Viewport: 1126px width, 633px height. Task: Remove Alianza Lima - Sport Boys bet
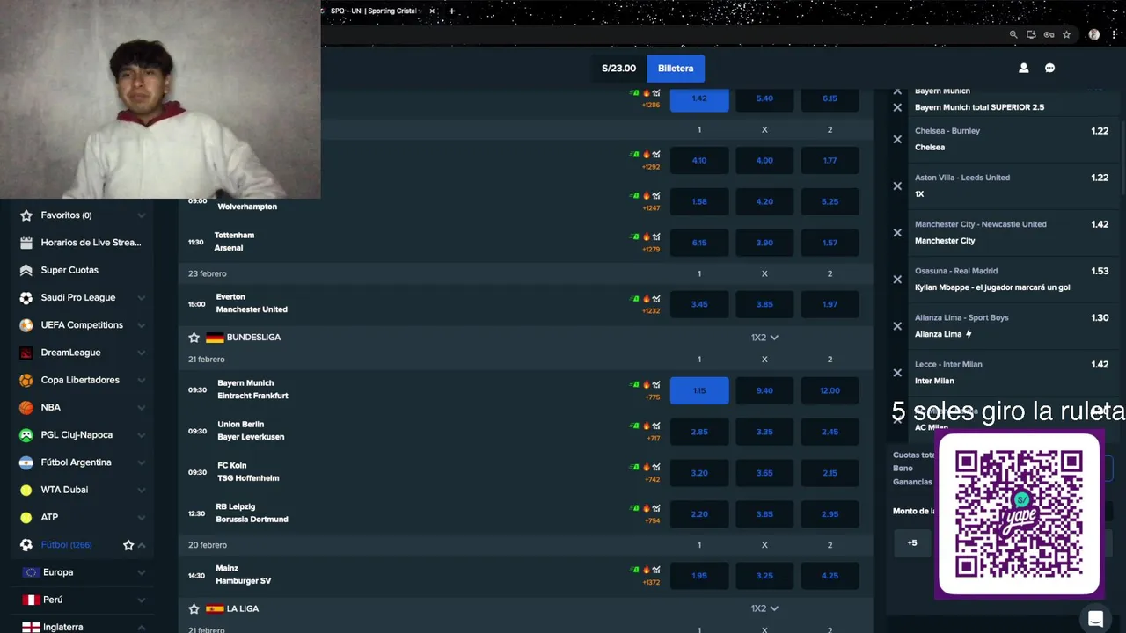(897, 325)
